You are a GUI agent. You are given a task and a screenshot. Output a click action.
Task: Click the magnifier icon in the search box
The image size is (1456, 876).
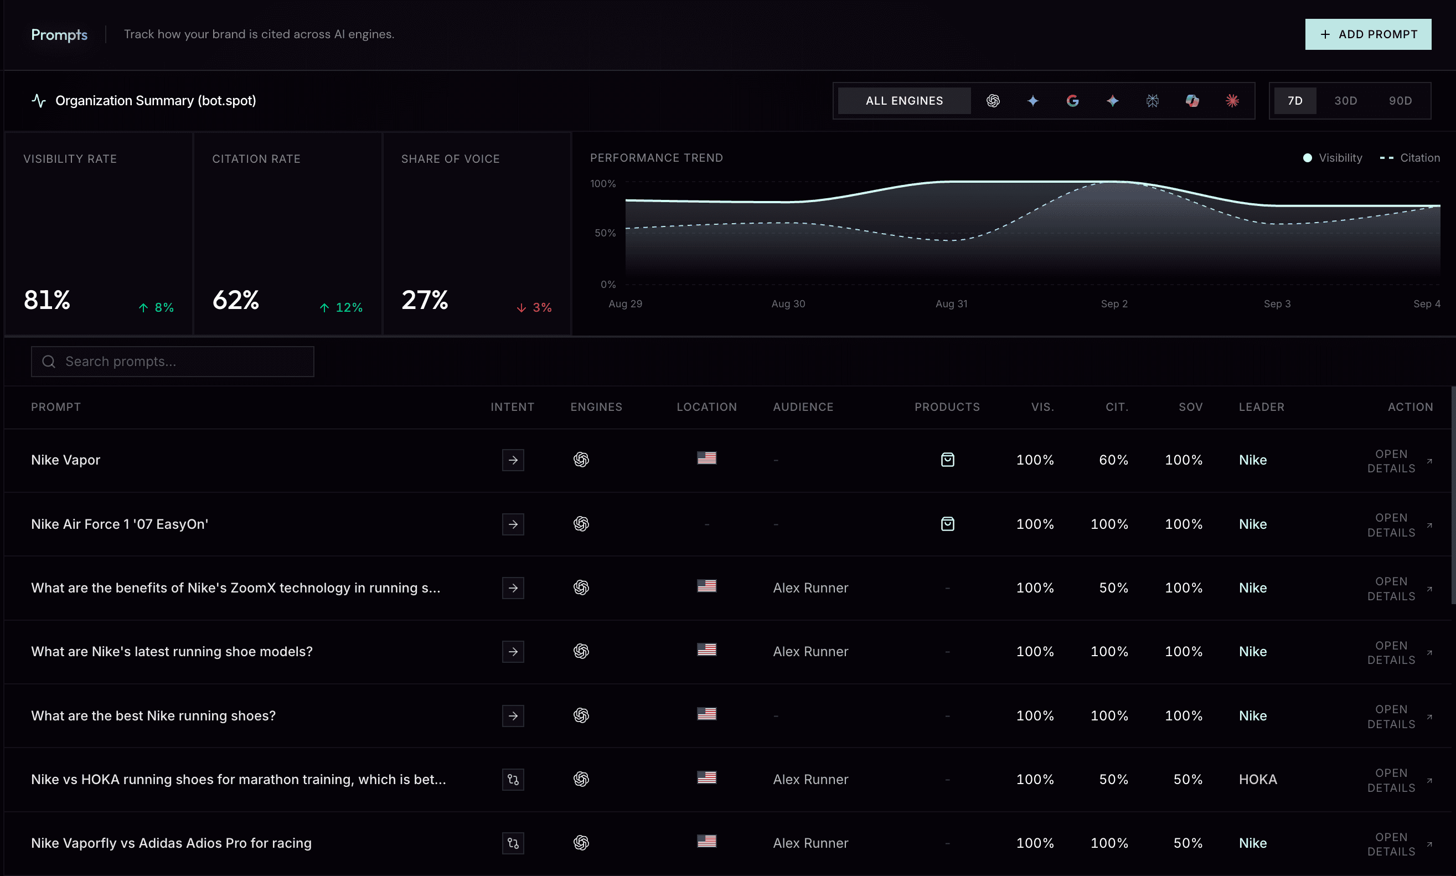coord(49,361)
